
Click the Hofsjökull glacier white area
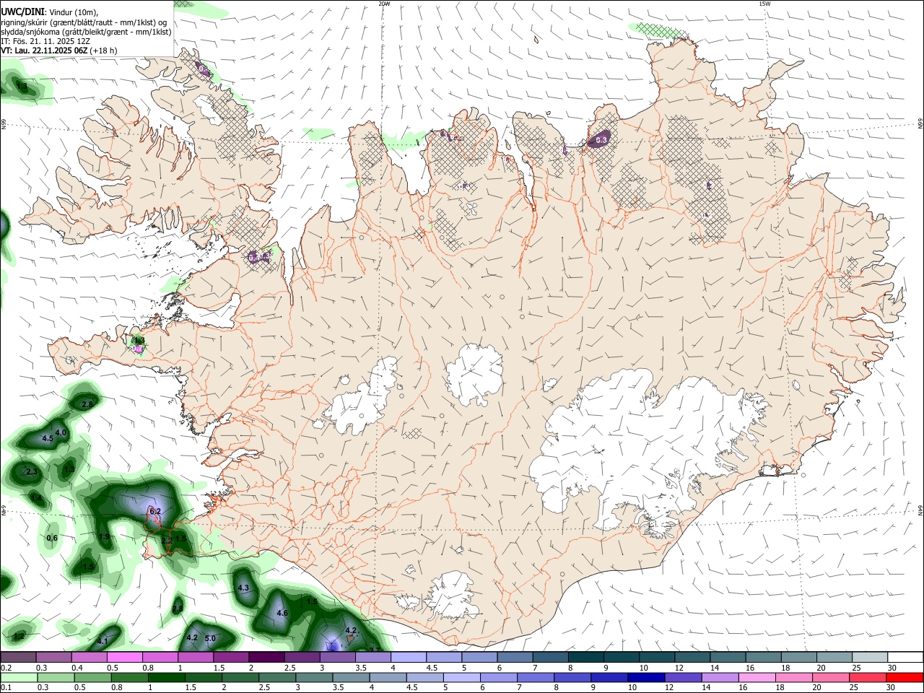pyautogui.click(x=474, y=374)
